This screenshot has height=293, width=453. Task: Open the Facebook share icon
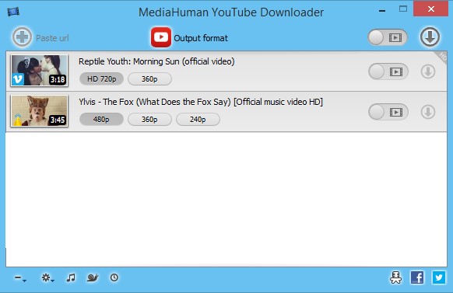click(x=417, y=277)
